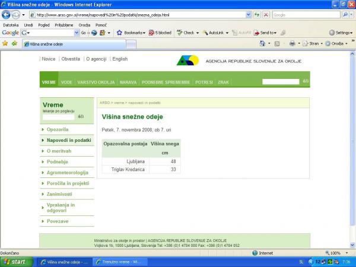
Task: Click the Google toolbar Bookmarks star
Action: [120, 33]
